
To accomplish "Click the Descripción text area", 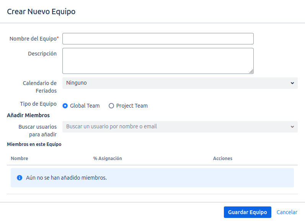I will [x=158, y=61].
